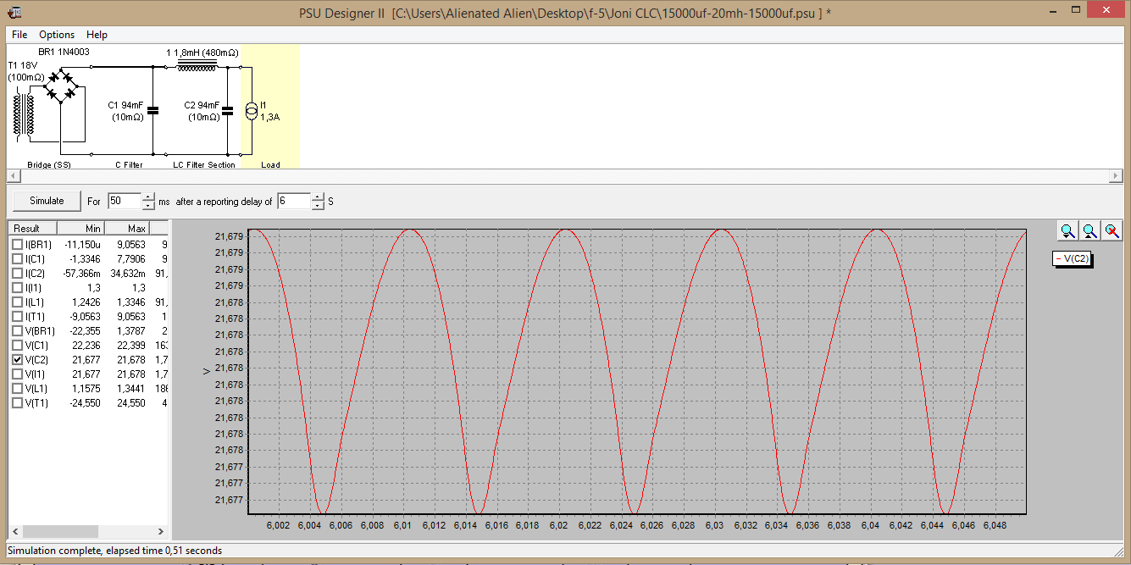This screenshot has width=1131, height=565.
Task: Click the C Filter section label
Action: tap(129, 164)
